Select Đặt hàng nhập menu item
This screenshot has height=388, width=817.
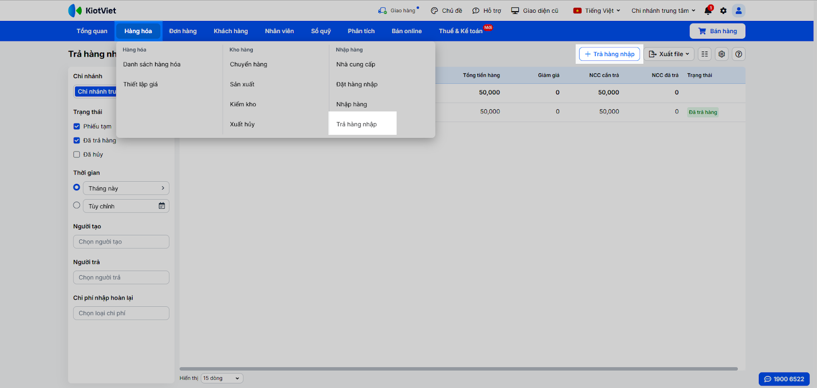click(357, 84)
